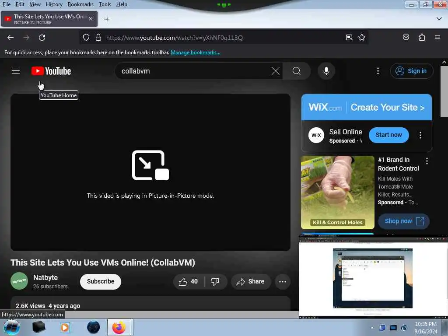This screenshot has height=336, width=448.
Task: Share the video
Action: coord(250,282)
